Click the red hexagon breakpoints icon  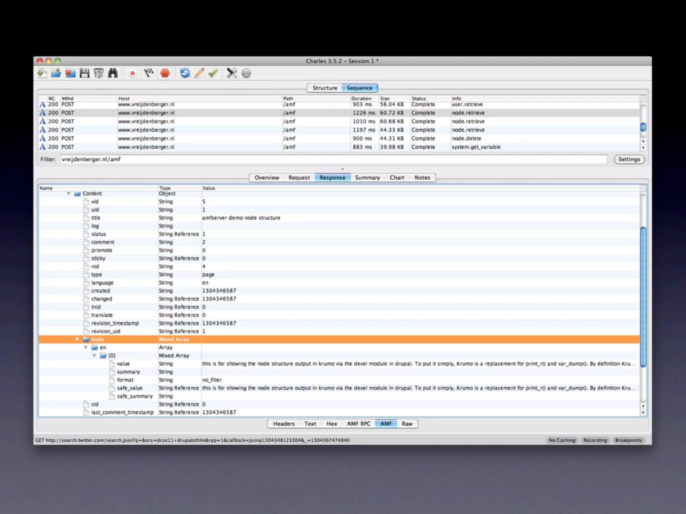click(165, 73)
